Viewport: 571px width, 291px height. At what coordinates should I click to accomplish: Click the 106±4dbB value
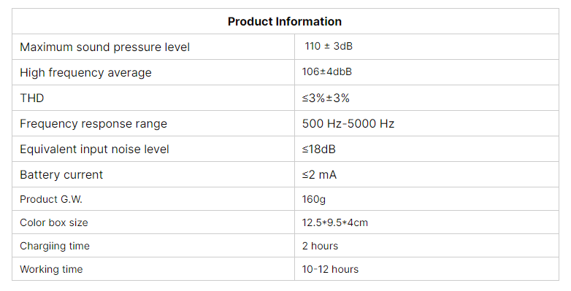tap(326, 71)
